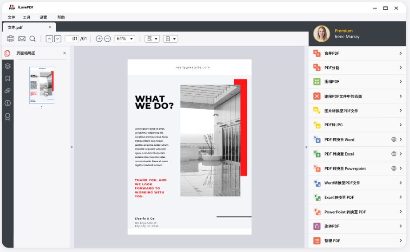Click Liceria & Co. text in document
This screenshot has width=410, height=252.
[145, 218]
